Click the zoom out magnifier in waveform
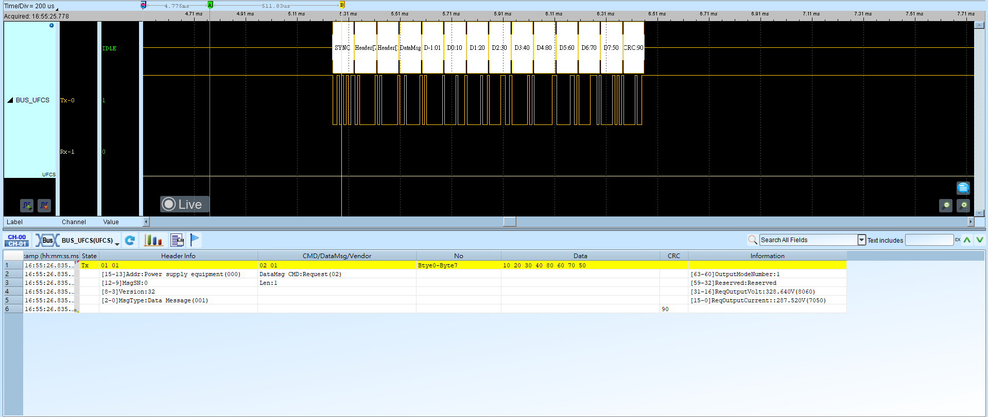Screen dimensions: 988x417 pyautogui.click(x=946, y=206)
